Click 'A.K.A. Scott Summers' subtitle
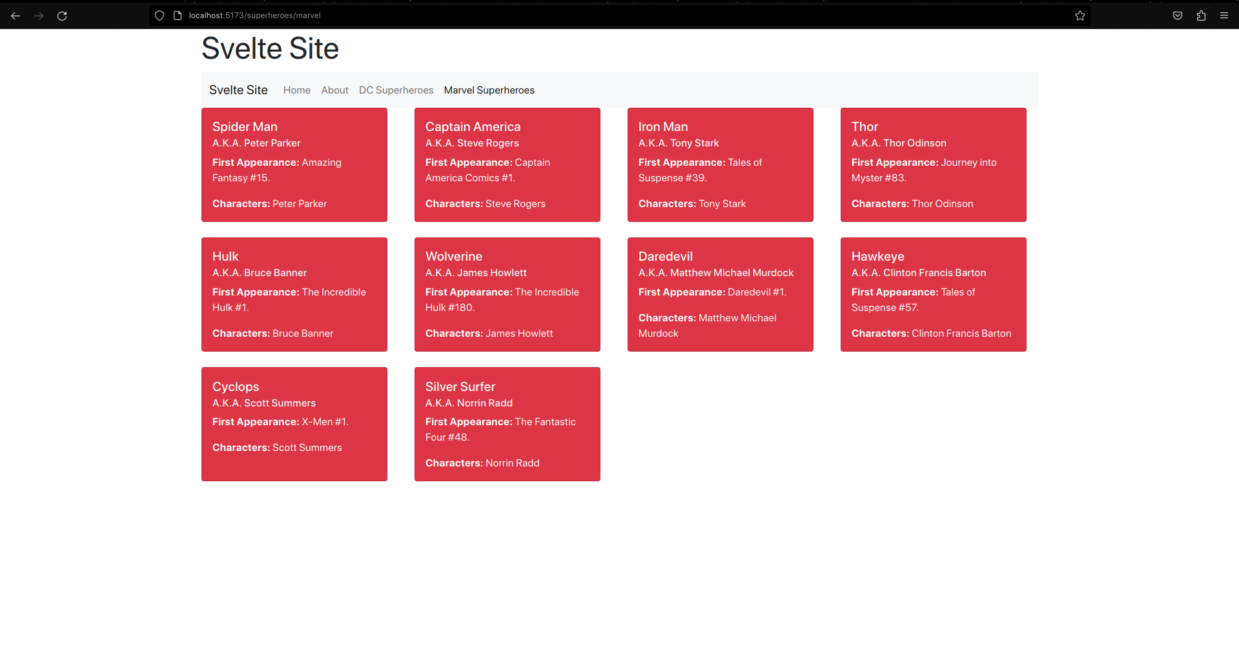1239x651 pixels. coord(264,403)
